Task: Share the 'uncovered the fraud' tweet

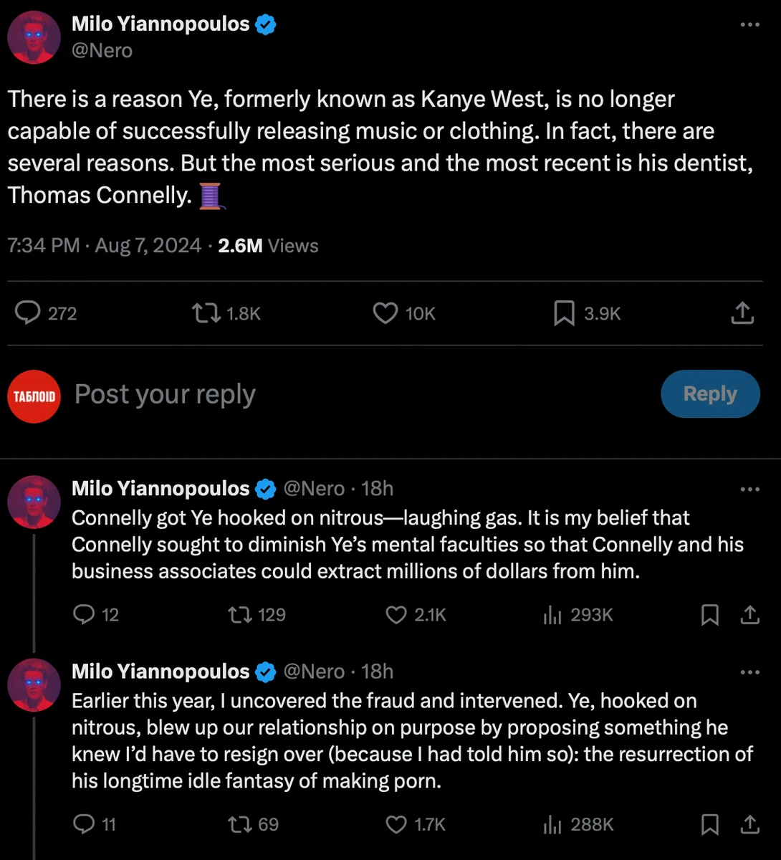Action: pos(749,825)
